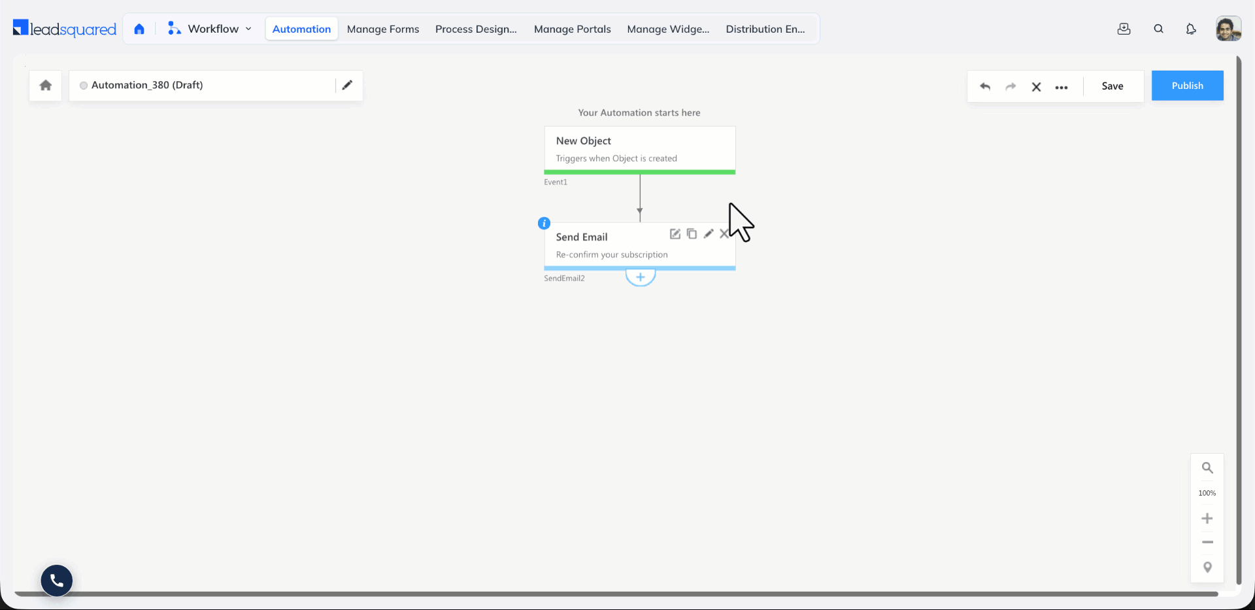Viewport: 1255px width, 610px height.
Task: Click the redo arrow in the toolbar
Action: (x=1011, y=86)
